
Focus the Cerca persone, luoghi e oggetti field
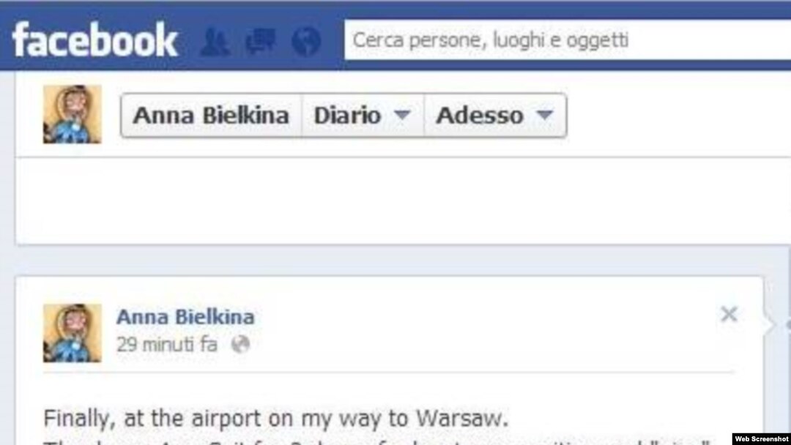coord(568,40)
